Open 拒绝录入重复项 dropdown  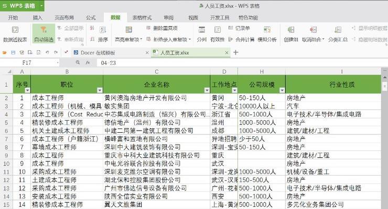click(x=169, y=39)
